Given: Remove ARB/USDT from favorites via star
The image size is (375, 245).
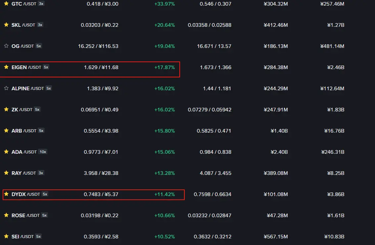Looking at the screenshot, I should pyautogui.click(x=6, y=131).
